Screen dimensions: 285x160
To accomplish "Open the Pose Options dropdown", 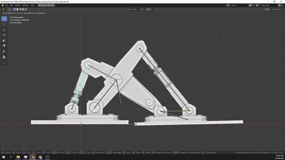I will [277, 9].
